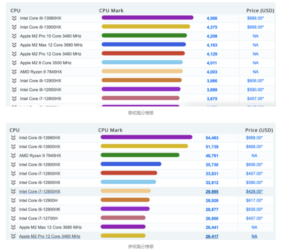
Task: Expand the Ryzen 9 7845HX row scoring 46,791
Action: (x=13, y=156)
